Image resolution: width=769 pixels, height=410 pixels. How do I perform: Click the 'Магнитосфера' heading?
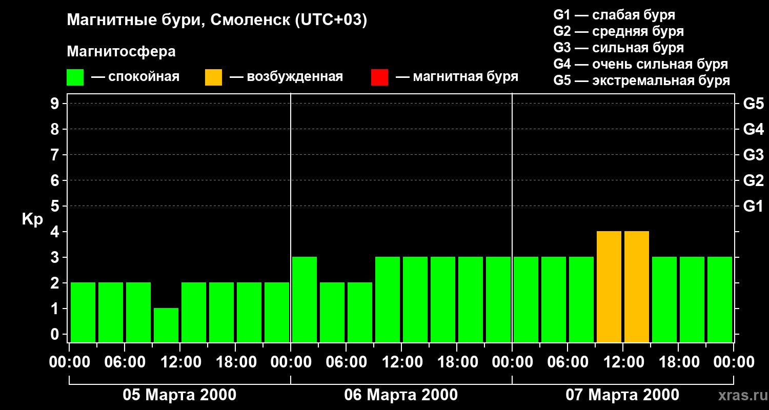pyautogui.click(x=121, y=52)
